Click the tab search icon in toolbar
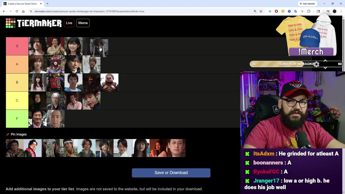The image size is (345, 194). click(318, 11)
